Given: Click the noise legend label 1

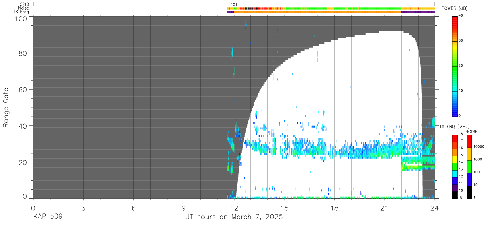Looking at the screenshot, I should [x=475, y=197].
